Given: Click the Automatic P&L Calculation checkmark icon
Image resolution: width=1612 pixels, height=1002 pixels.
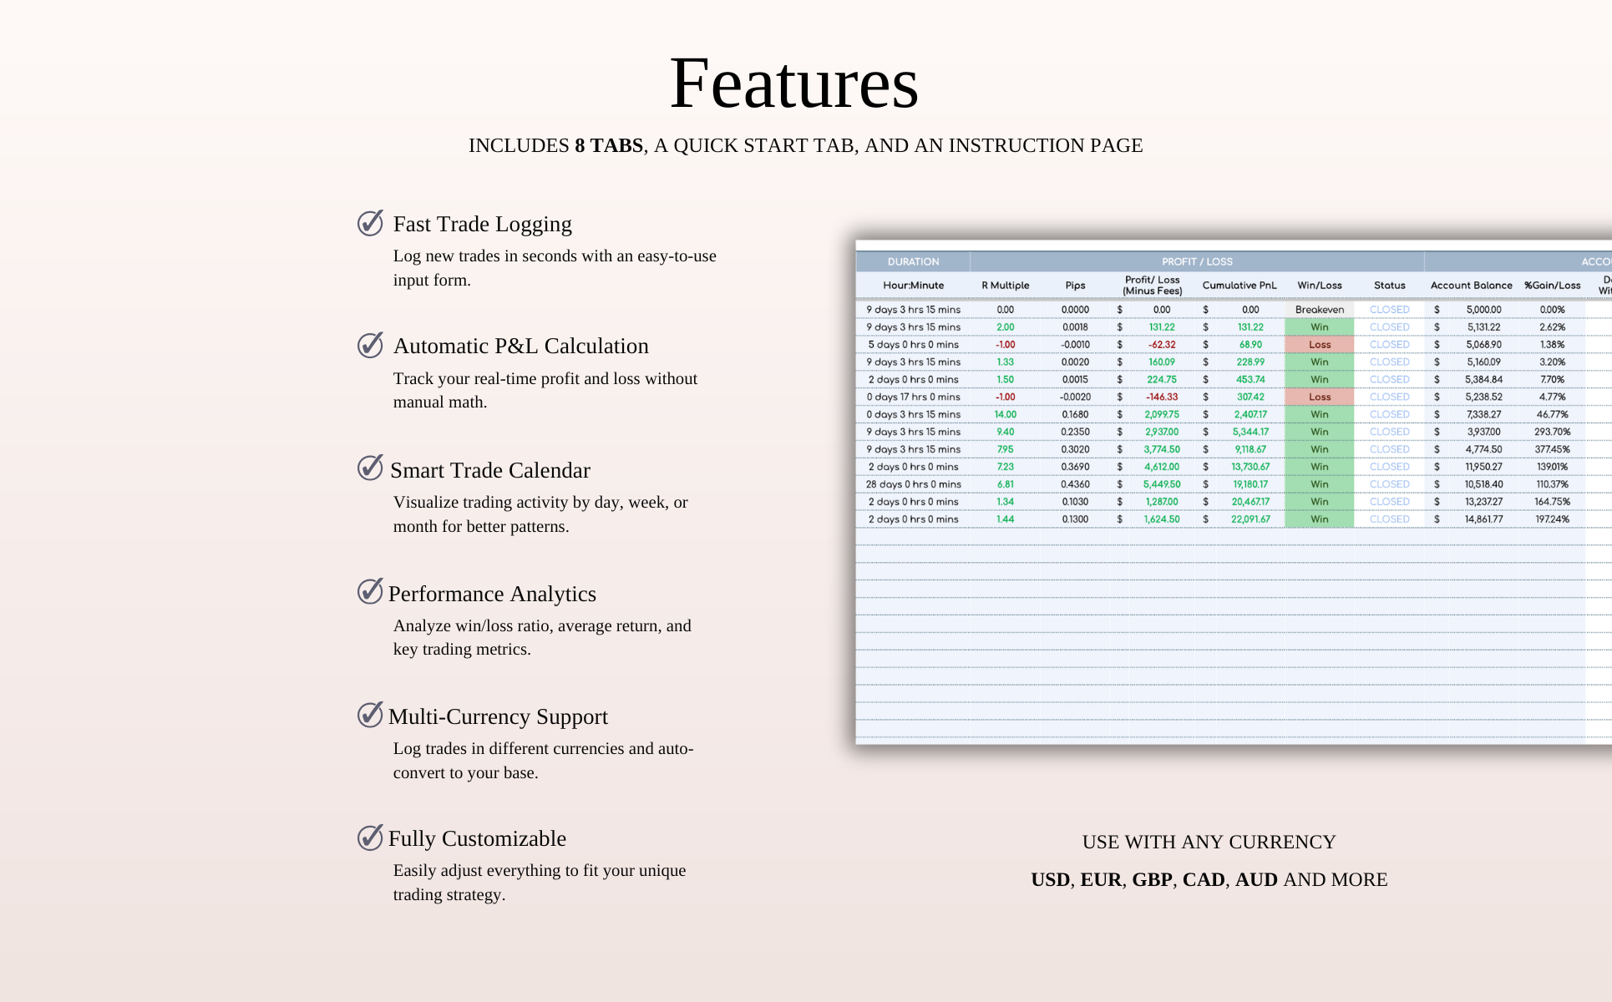Looking at the screenshot, I should [370, 345].
